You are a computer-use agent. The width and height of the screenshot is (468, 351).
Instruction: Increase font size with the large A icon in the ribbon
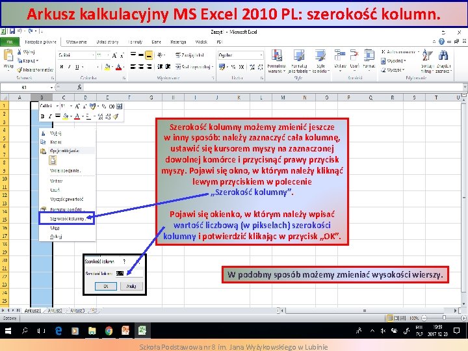(114, 55)
